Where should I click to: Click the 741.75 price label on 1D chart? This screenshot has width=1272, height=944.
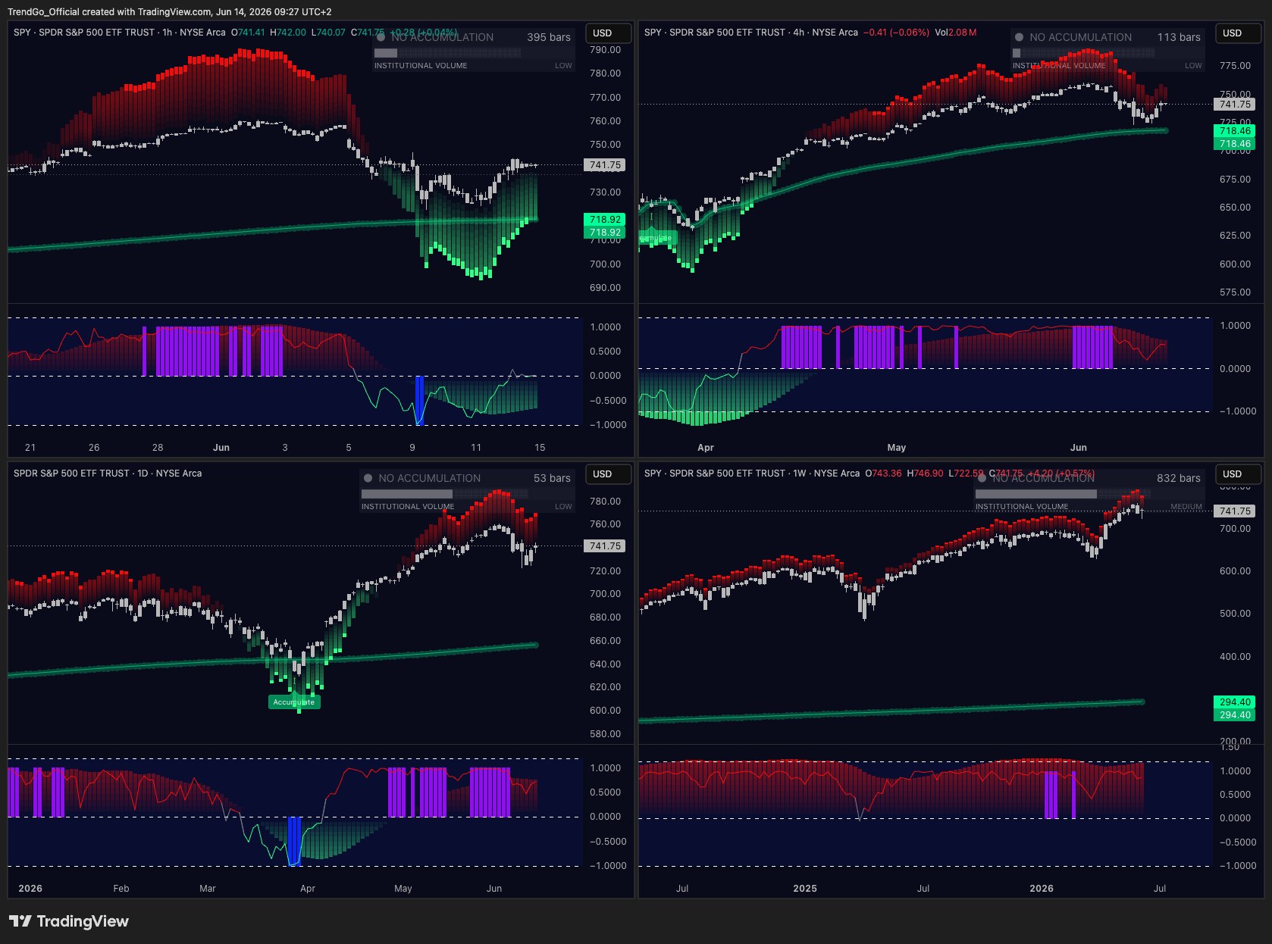(605, 546)
